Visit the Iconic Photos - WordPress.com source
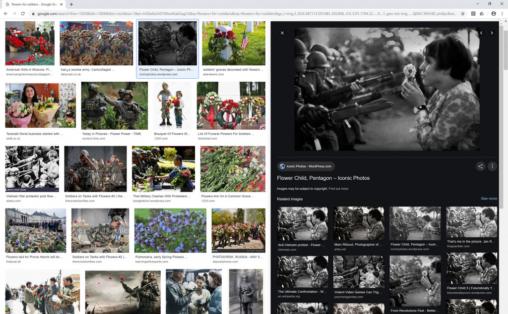 (x=306, y=166)
